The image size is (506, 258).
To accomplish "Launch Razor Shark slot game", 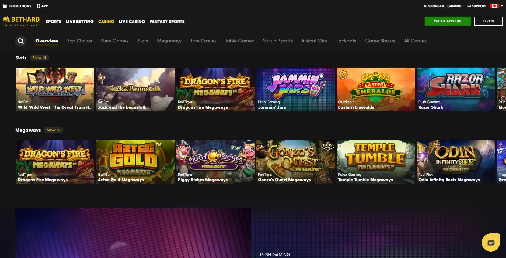I will tap(455, 89).
